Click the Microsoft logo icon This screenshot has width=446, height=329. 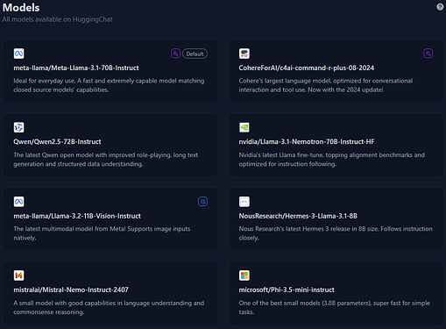pyautogui.click(x=244, y=275)
